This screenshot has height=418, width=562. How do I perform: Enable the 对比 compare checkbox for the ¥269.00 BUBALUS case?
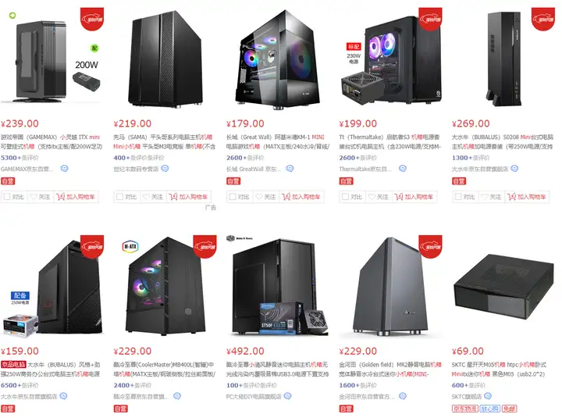pos(458,197)
